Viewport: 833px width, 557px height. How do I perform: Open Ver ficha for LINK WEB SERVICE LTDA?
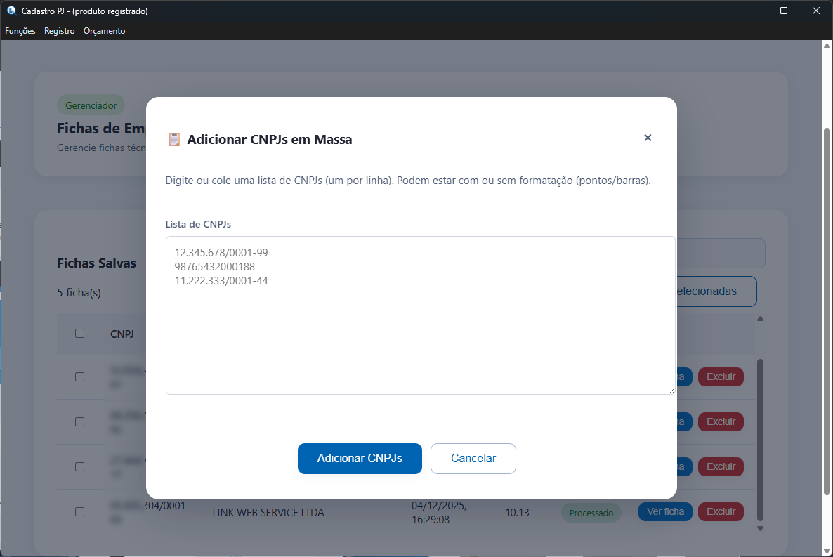tap(664, 511)
